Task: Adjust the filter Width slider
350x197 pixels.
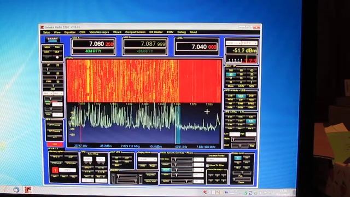Action: (x=243, y=140)
